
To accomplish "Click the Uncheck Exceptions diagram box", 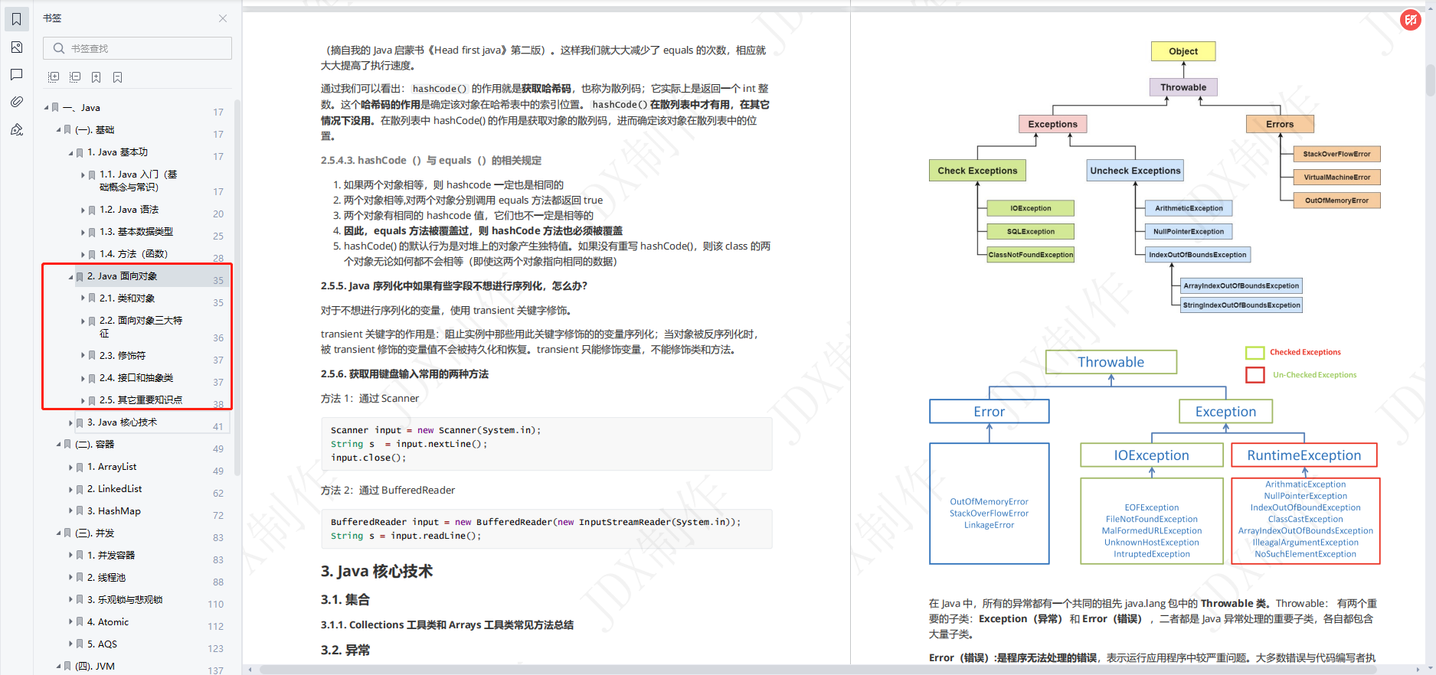I will tap(1135, 171).
